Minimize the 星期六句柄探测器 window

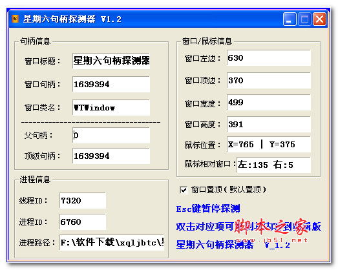coord(290,19)
